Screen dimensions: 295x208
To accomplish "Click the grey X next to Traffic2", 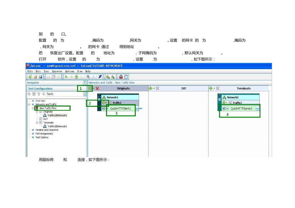I will click(230, 102).
